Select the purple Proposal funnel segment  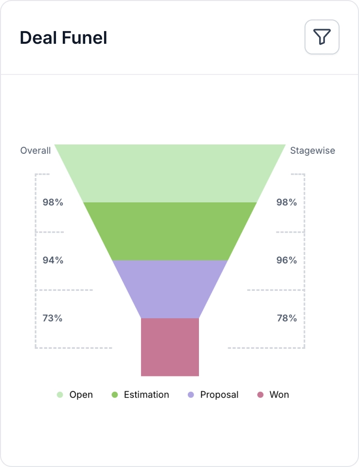170,287
